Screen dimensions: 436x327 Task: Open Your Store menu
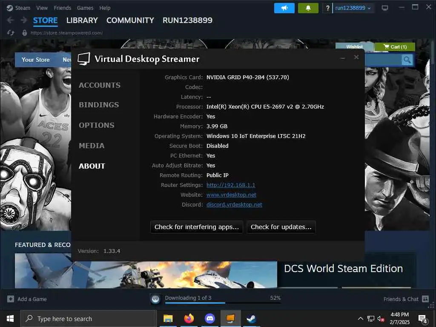pos(36,60)
